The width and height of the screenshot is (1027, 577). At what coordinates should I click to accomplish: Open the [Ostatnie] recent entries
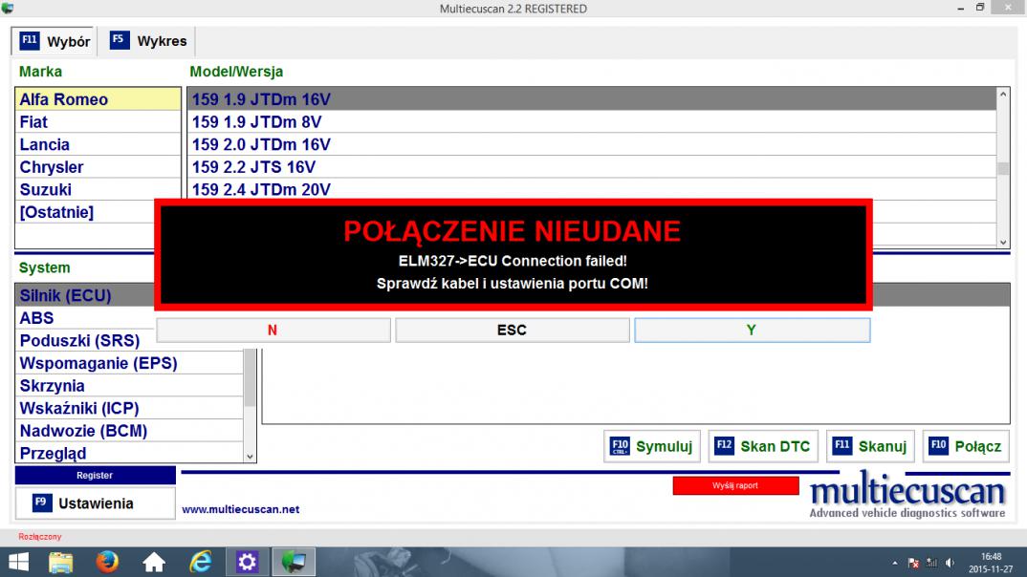(x=85, y=212)
